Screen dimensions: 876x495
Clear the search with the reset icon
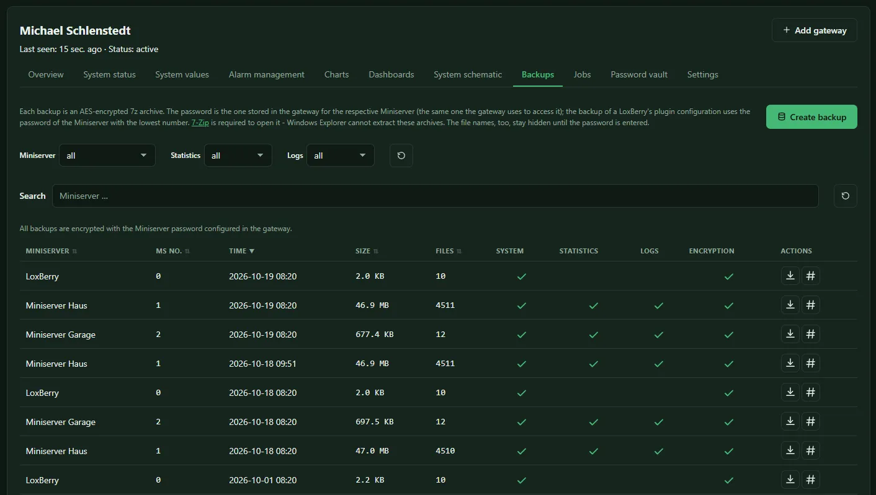pos(846,196)
